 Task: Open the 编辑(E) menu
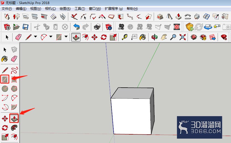coord(21,9)
